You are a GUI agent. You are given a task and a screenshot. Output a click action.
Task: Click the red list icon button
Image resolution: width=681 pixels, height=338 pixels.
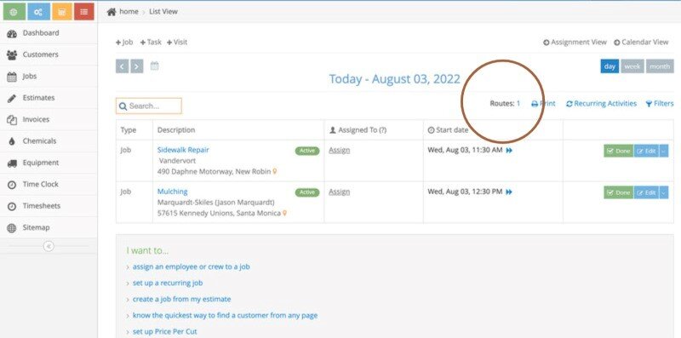point(83,12)
